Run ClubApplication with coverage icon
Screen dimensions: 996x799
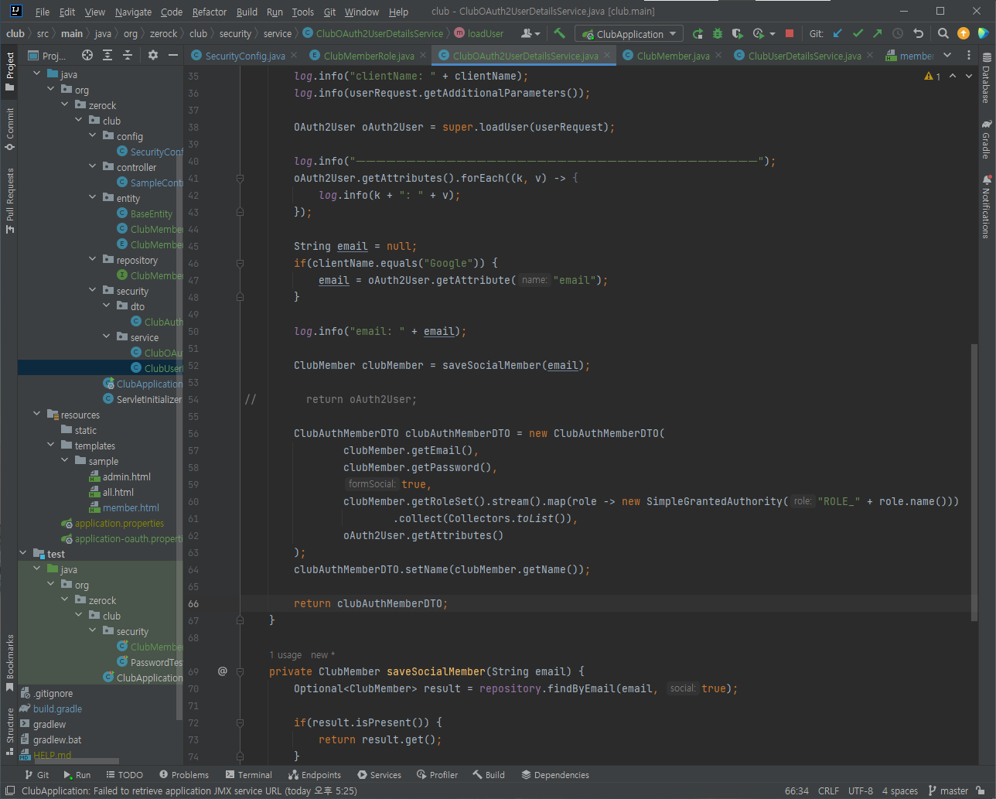738,33
